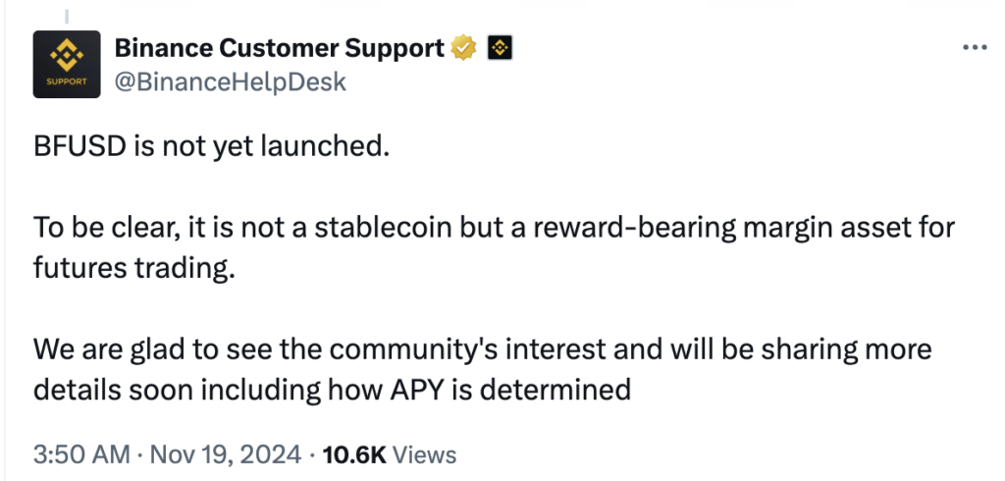Open the Binance Support profile avatar
Screen dimensions: 1005x481
[67, 64]
